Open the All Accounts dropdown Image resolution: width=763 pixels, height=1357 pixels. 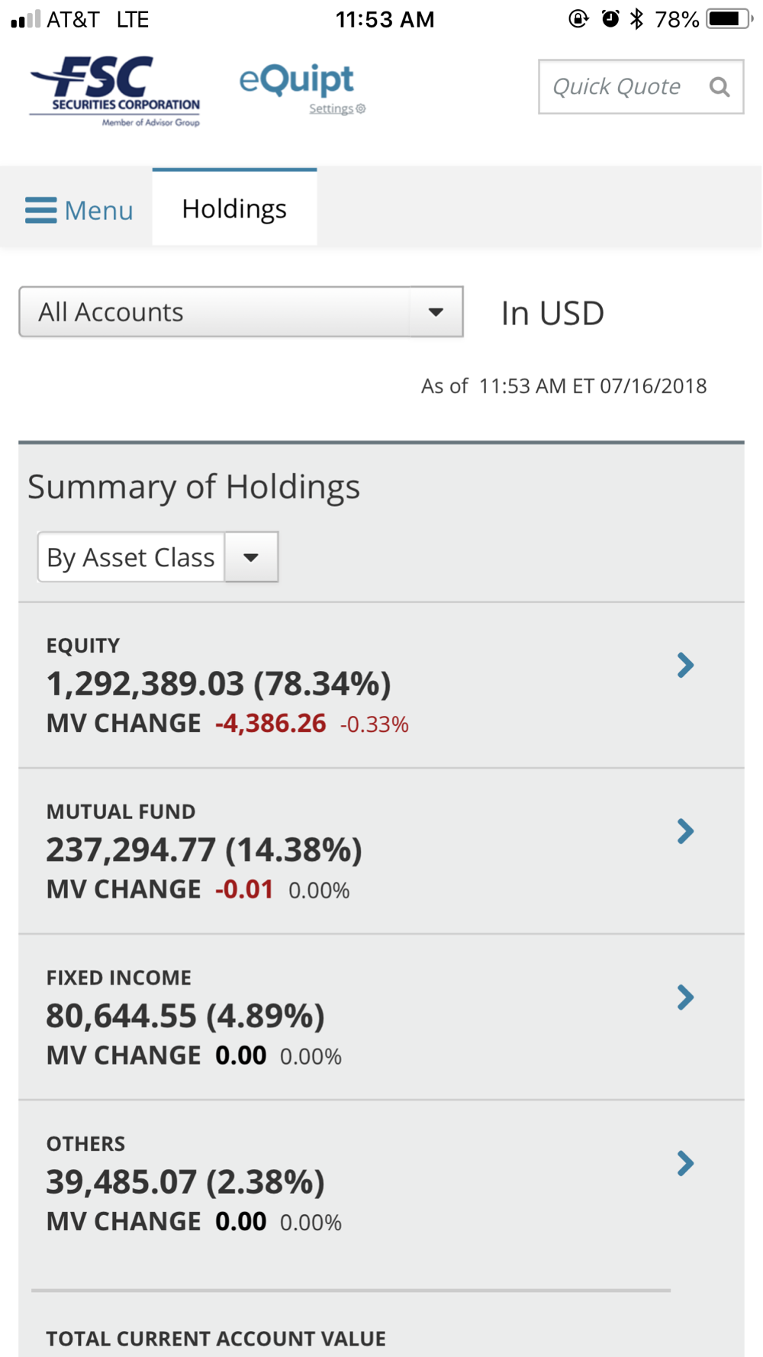(x=241, y=312)
